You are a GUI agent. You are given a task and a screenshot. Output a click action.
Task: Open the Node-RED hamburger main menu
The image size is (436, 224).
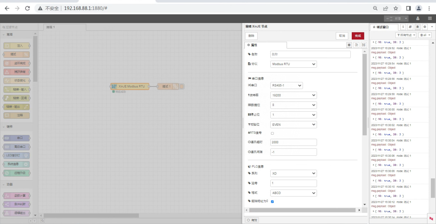coord(430,19)
